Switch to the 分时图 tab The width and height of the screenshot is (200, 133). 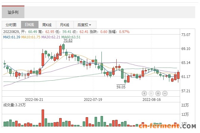click(11, 25)
